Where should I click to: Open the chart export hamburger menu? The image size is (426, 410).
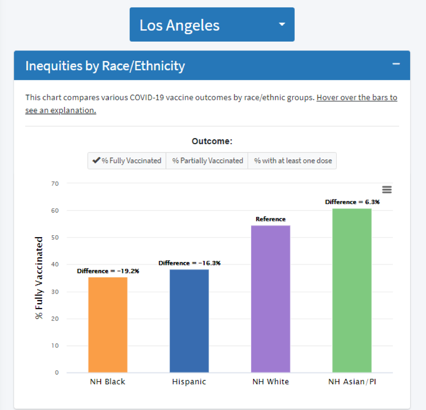point(387,190)
